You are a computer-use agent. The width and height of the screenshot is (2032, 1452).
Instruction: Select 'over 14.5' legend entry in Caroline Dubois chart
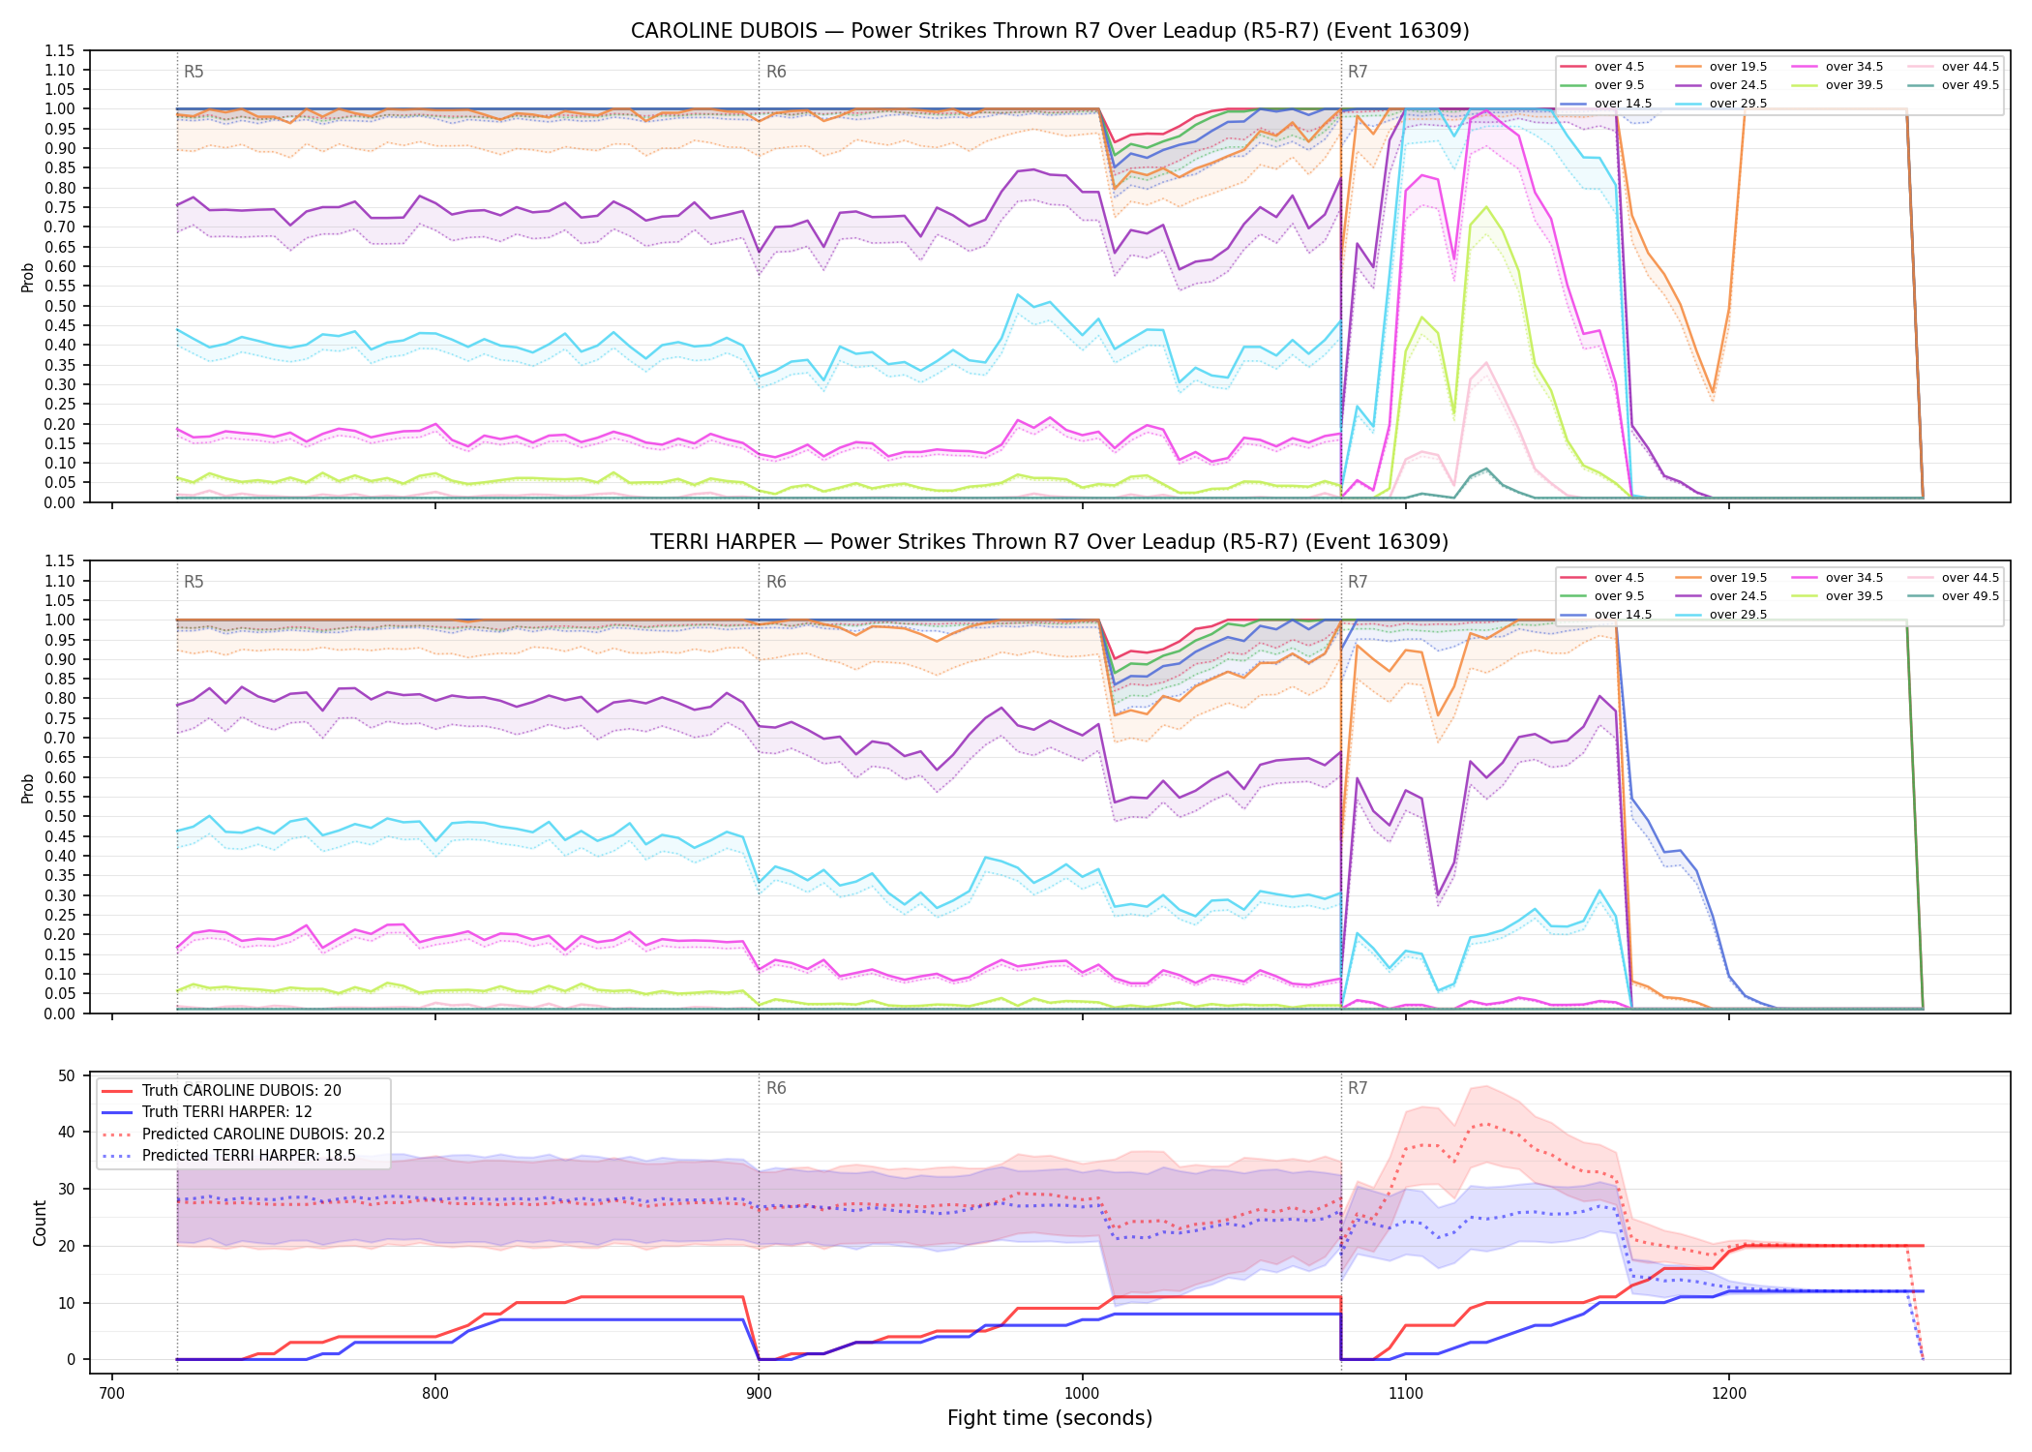pyautogui.click(x=1605, y=104)
